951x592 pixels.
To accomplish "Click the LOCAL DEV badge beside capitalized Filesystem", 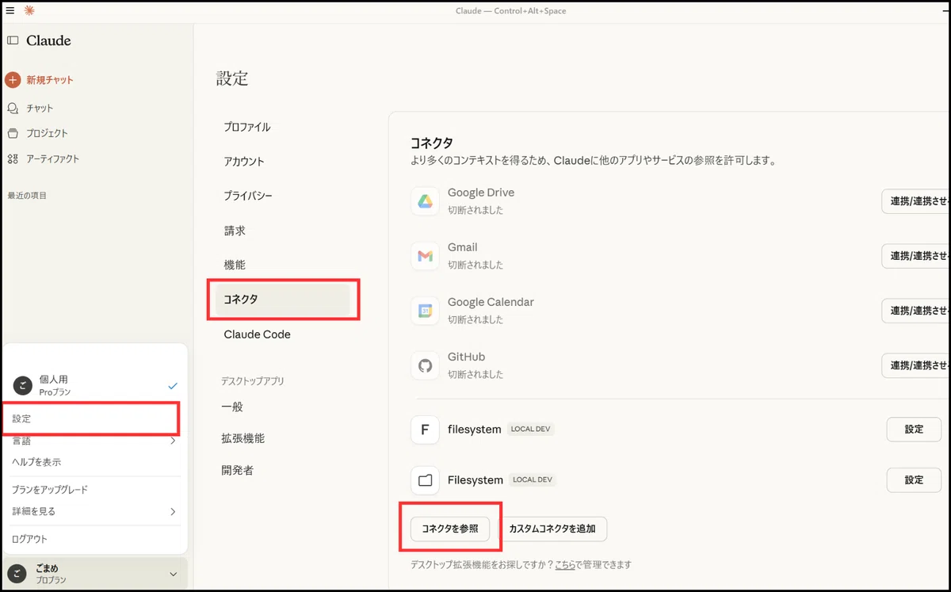I will (533, 480).
